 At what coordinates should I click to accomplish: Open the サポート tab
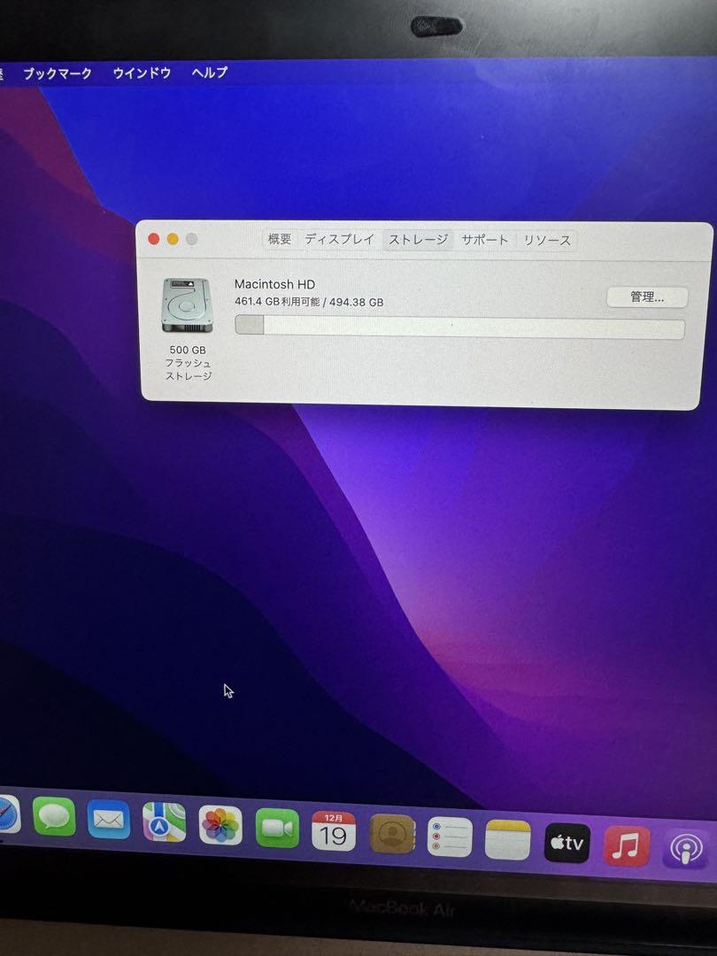pos(484,240)
